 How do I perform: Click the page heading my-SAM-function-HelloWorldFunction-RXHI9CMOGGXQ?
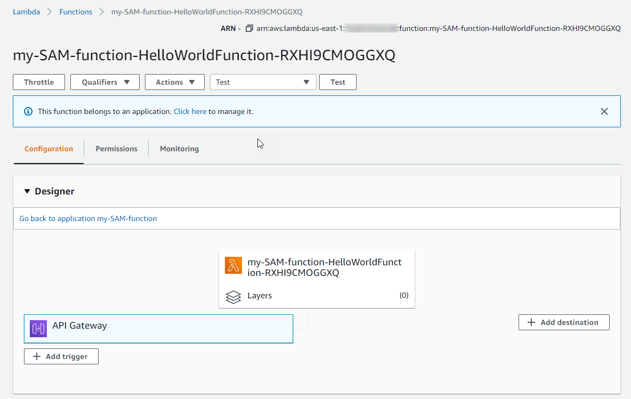pyautogui.click(x=204, y=55)
